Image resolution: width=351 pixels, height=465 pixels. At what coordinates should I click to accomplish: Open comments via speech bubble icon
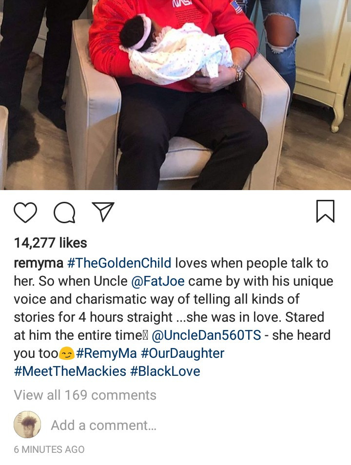point(64,212)
